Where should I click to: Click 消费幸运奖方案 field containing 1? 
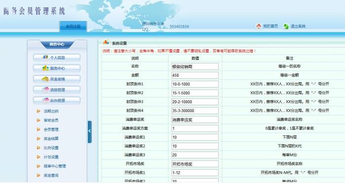pos(195,128)
